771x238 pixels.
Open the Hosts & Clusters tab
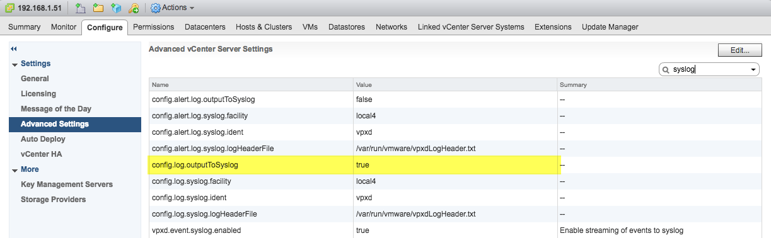264,27
